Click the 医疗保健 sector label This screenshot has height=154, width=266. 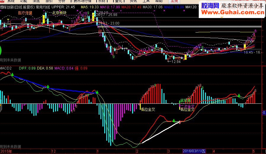point(25,13)
